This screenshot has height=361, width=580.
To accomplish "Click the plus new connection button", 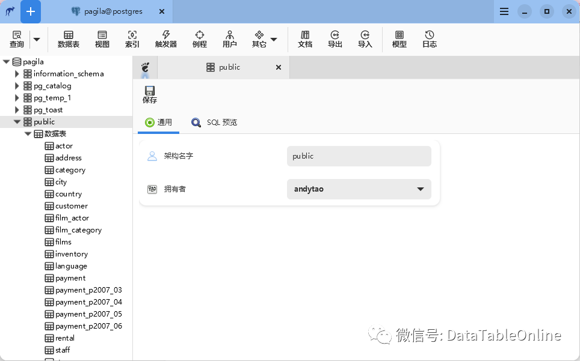I will 30,11.
